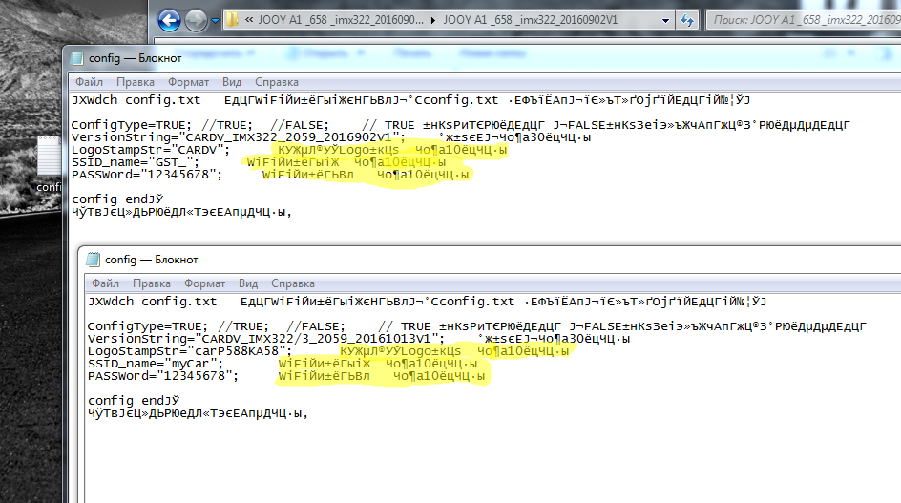Viewport: 901px width, 503px height.
Task: Click the lower Notepad window title icon
Action: [94, 260]
